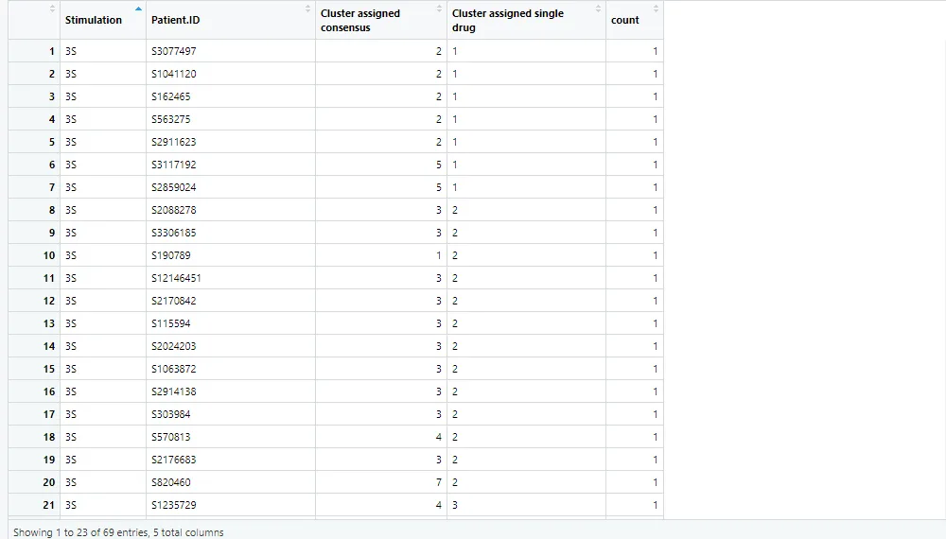Select Patient.ID cell S12146451

pos(176,278)
